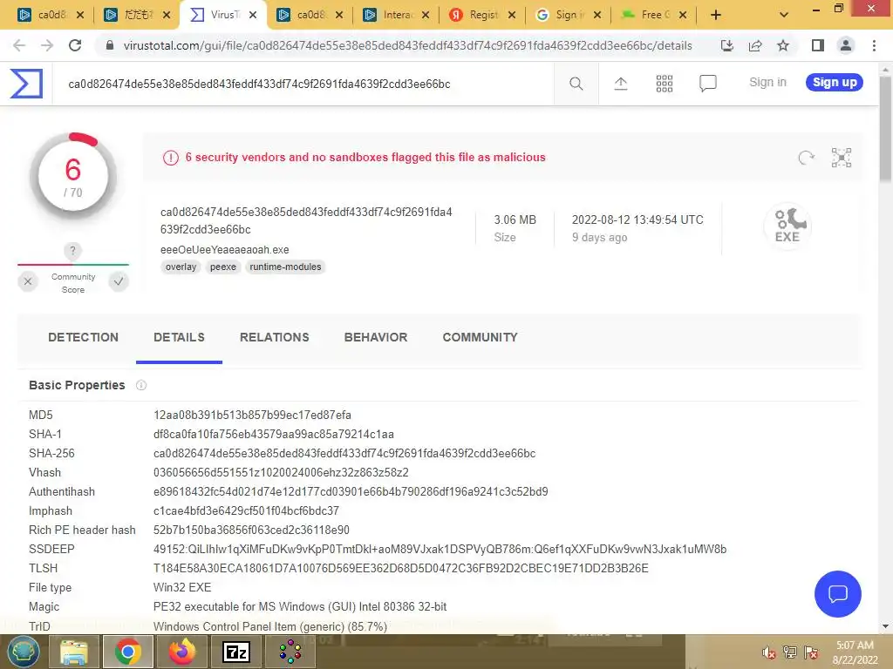Open the apps grid icon
The width and height of the screenshot is (893, 669).
(x=664, y=84)
